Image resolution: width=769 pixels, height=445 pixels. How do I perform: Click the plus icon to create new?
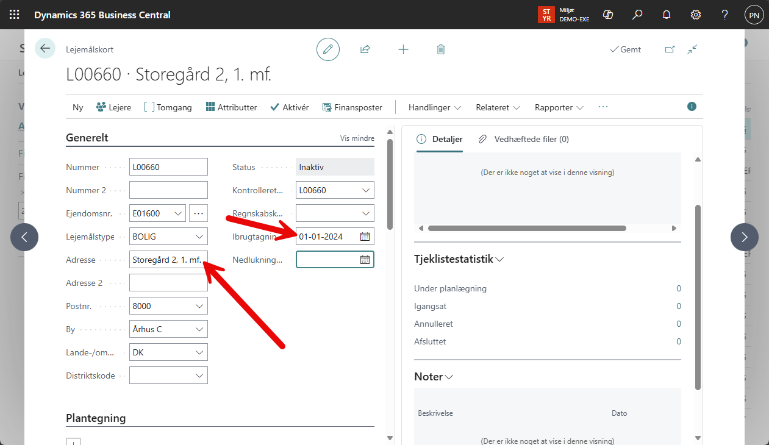tap(403, 49)
